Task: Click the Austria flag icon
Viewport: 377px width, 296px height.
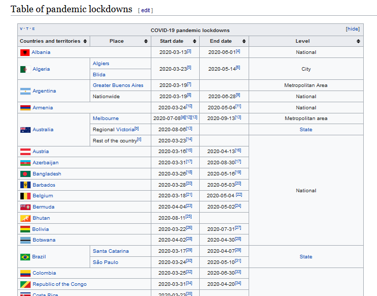Action: [x=25, y=152]
